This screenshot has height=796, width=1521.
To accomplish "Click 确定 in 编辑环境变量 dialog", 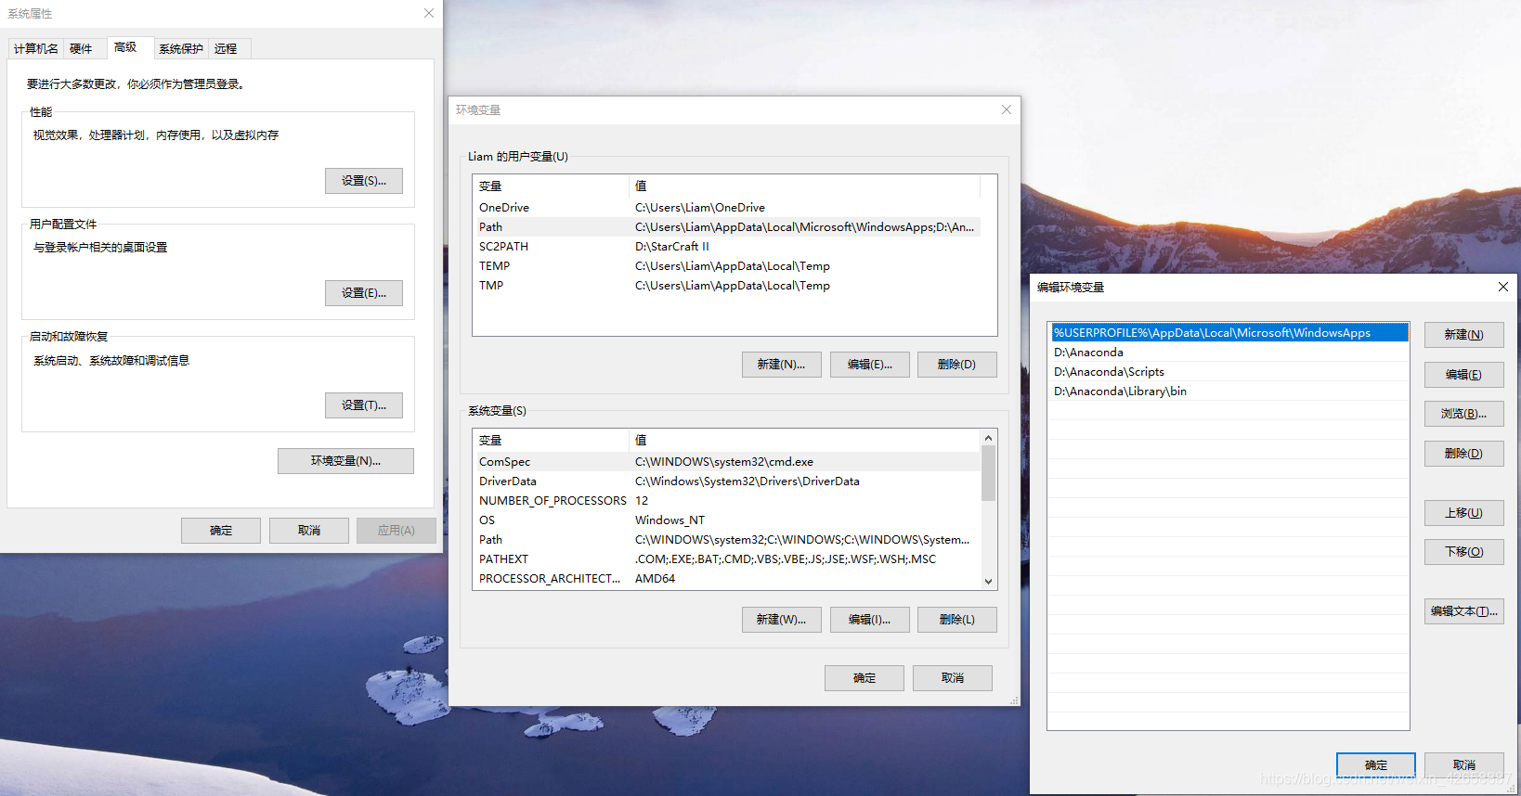I will [x=1376, y=765].
